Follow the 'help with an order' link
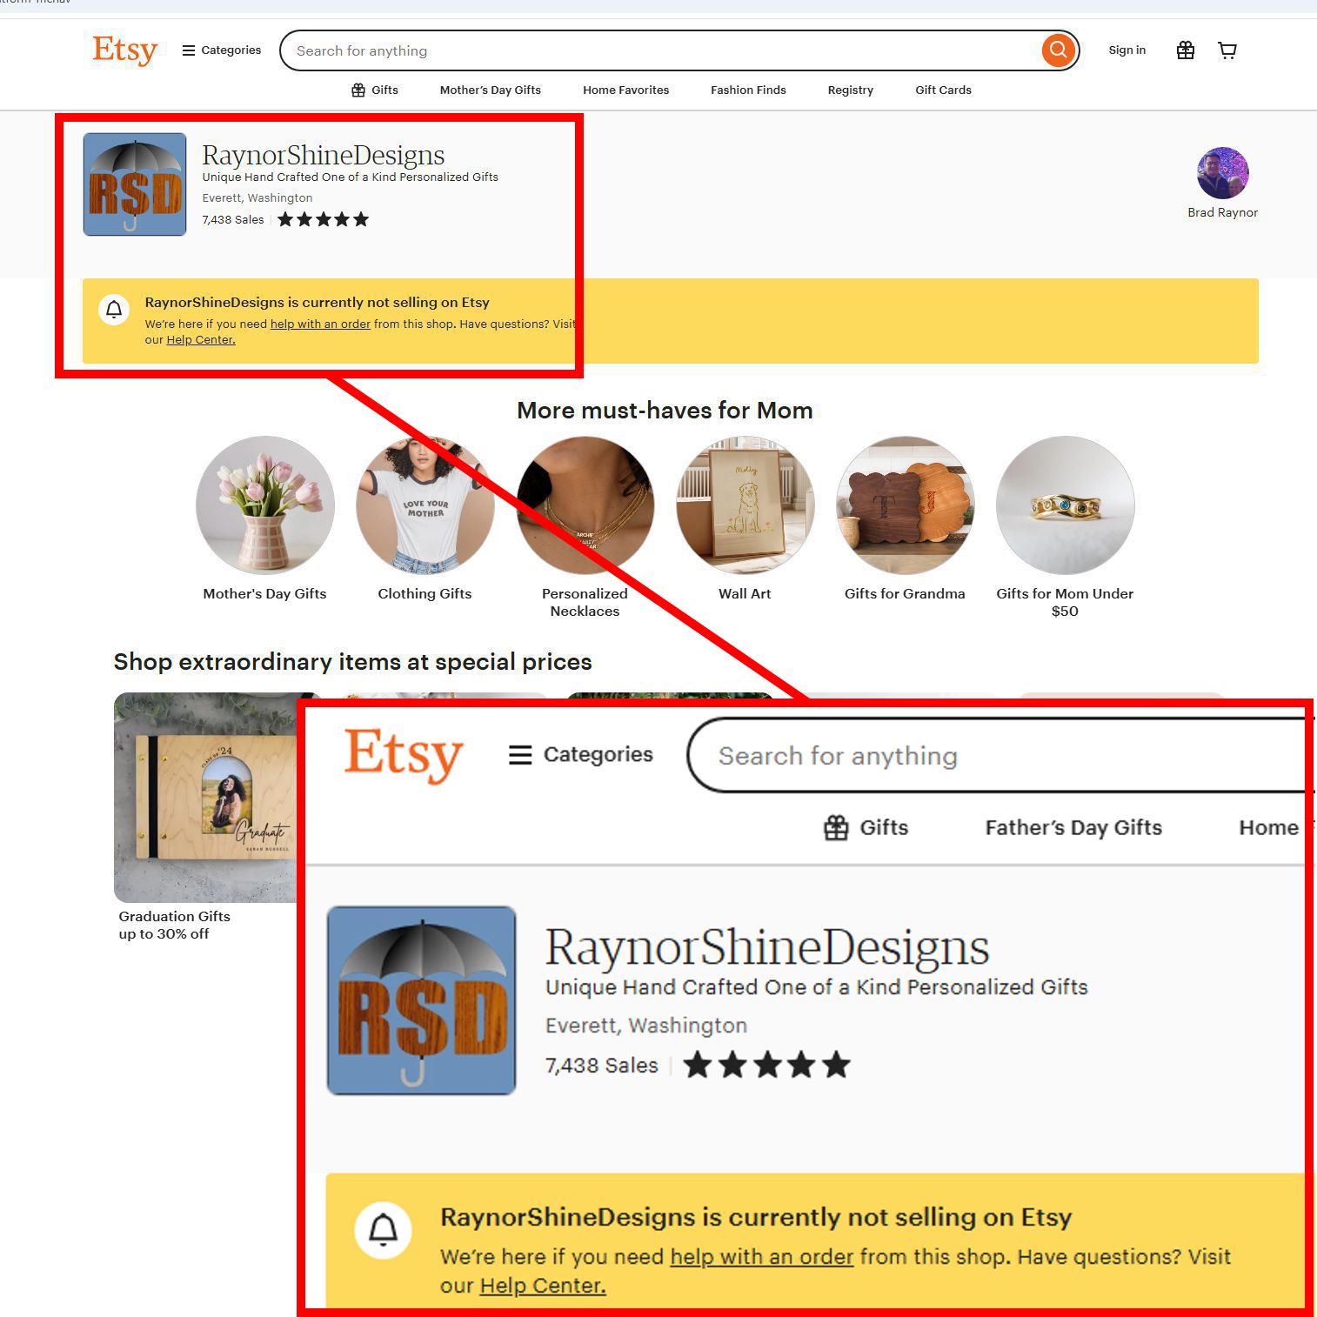1317x1317 pixels. click(x=320, y=324)
